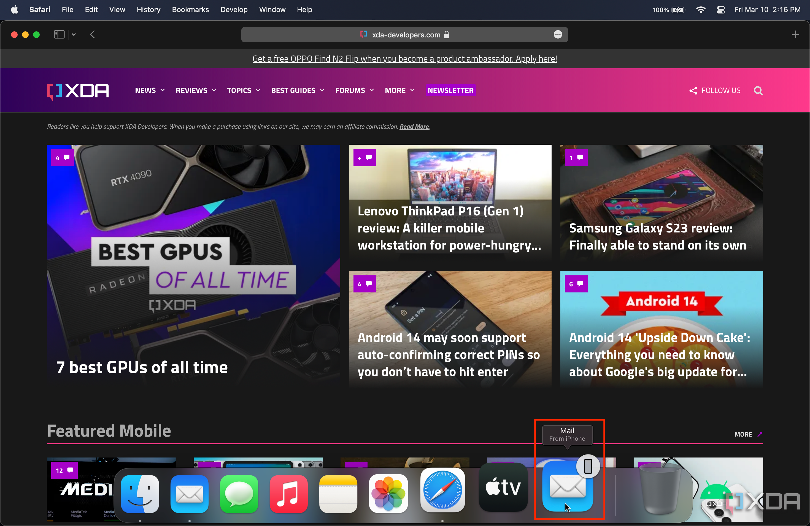Open Samsung Galaxy S23 review article
The width and height of the screenshot is (810, 526).
point(658,237)
